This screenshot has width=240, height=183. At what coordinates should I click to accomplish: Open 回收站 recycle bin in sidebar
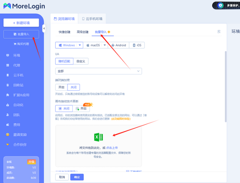[x=18, y=85]
